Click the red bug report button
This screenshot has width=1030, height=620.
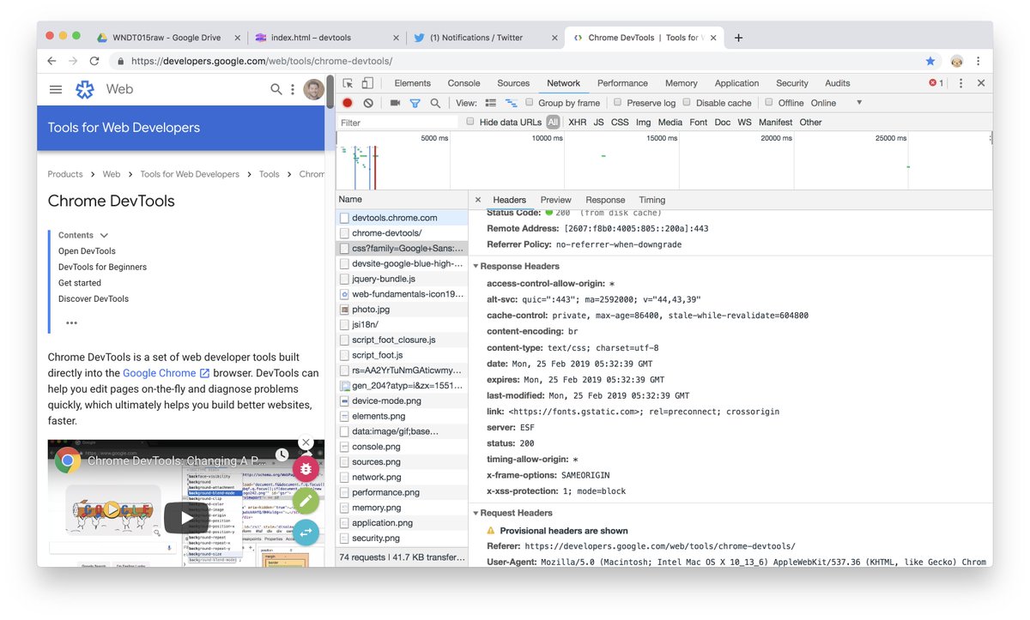coord(306,469)
